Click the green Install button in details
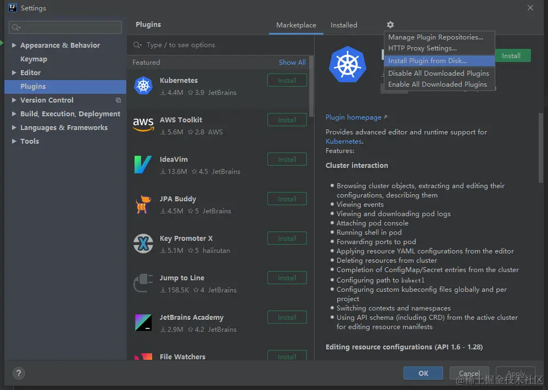The image size is (548, 390). tap(512, 56)
